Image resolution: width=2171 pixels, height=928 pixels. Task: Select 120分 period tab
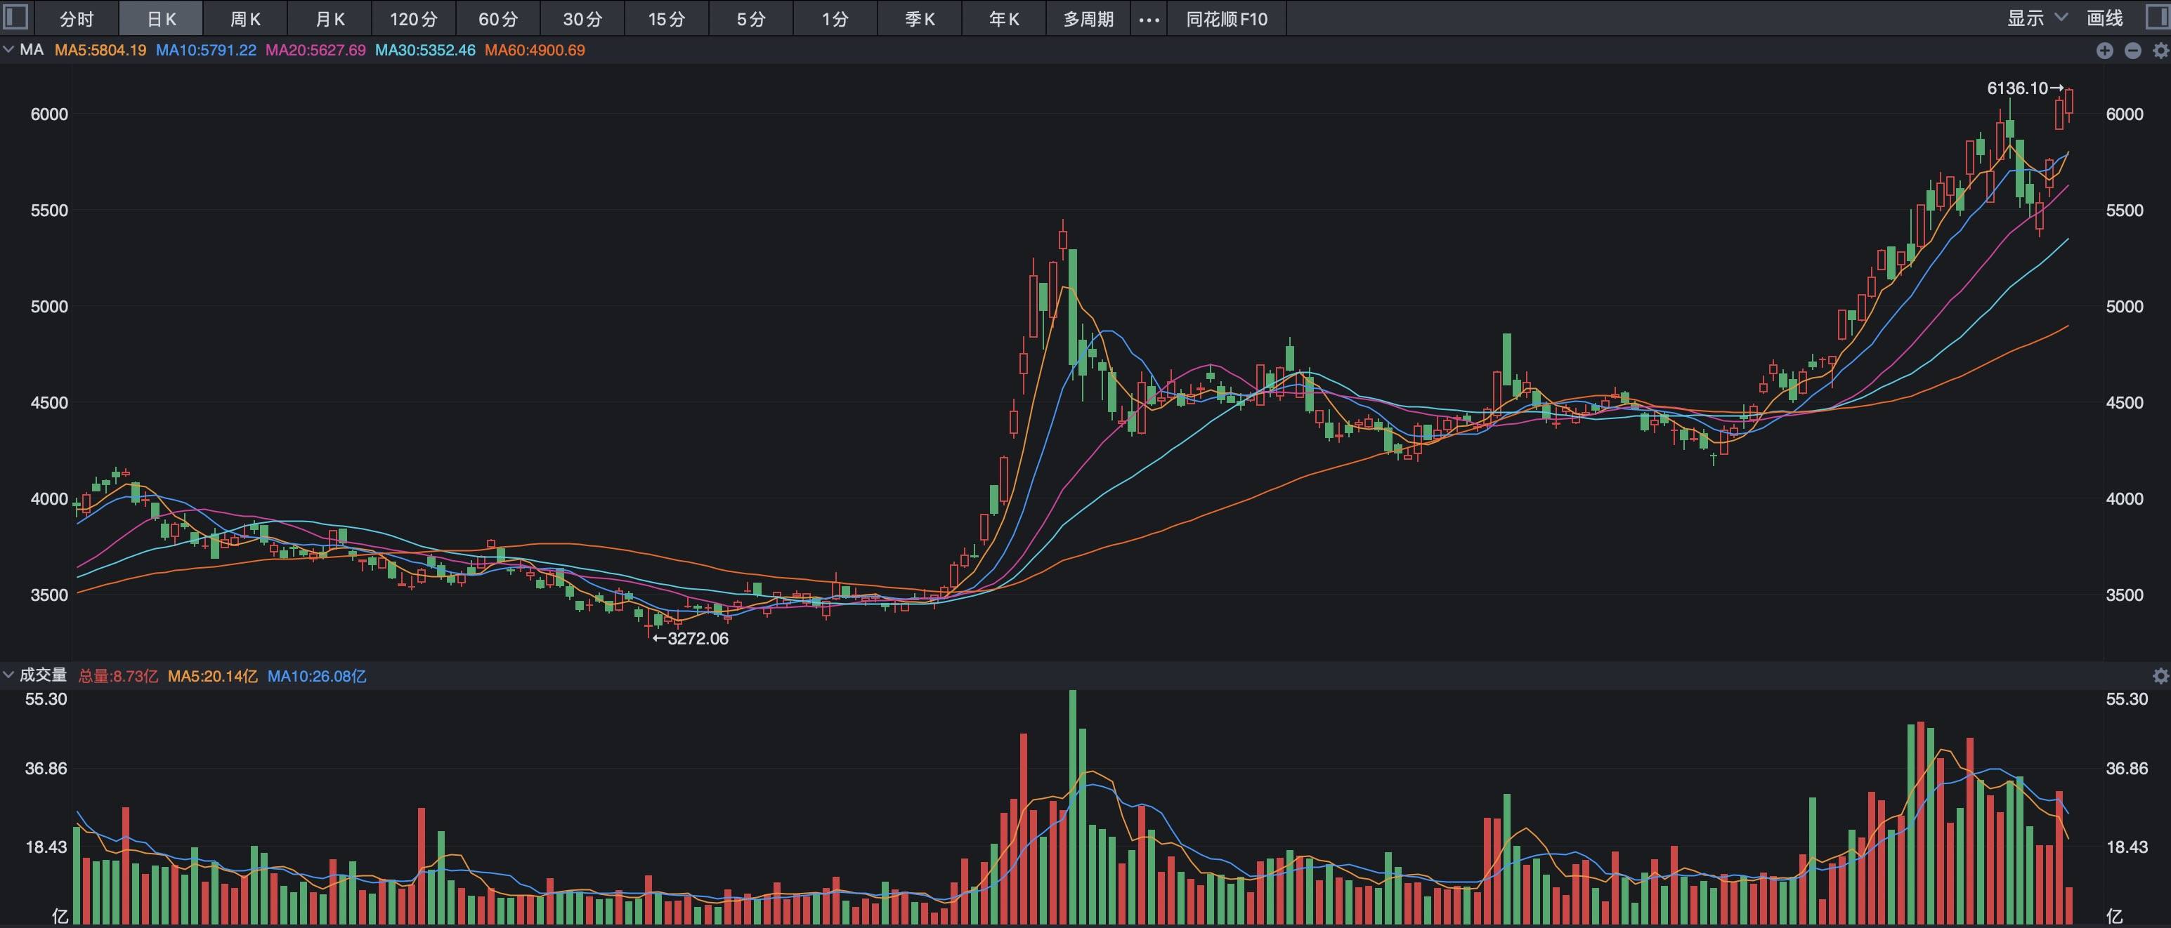click(414, 18)
